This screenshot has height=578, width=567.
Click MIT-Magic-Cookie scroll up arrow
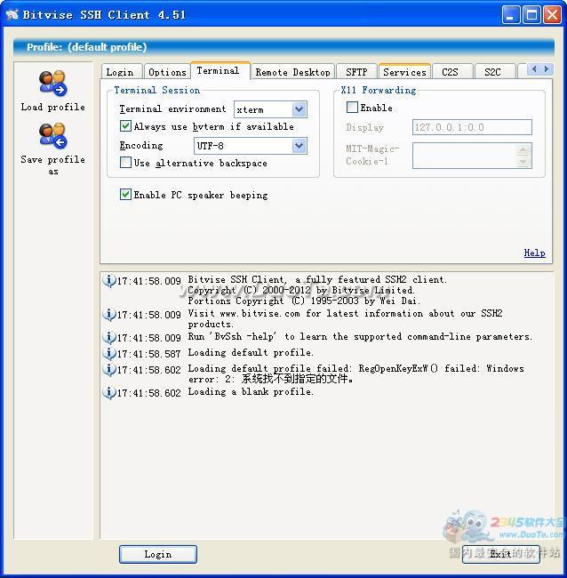523,149
